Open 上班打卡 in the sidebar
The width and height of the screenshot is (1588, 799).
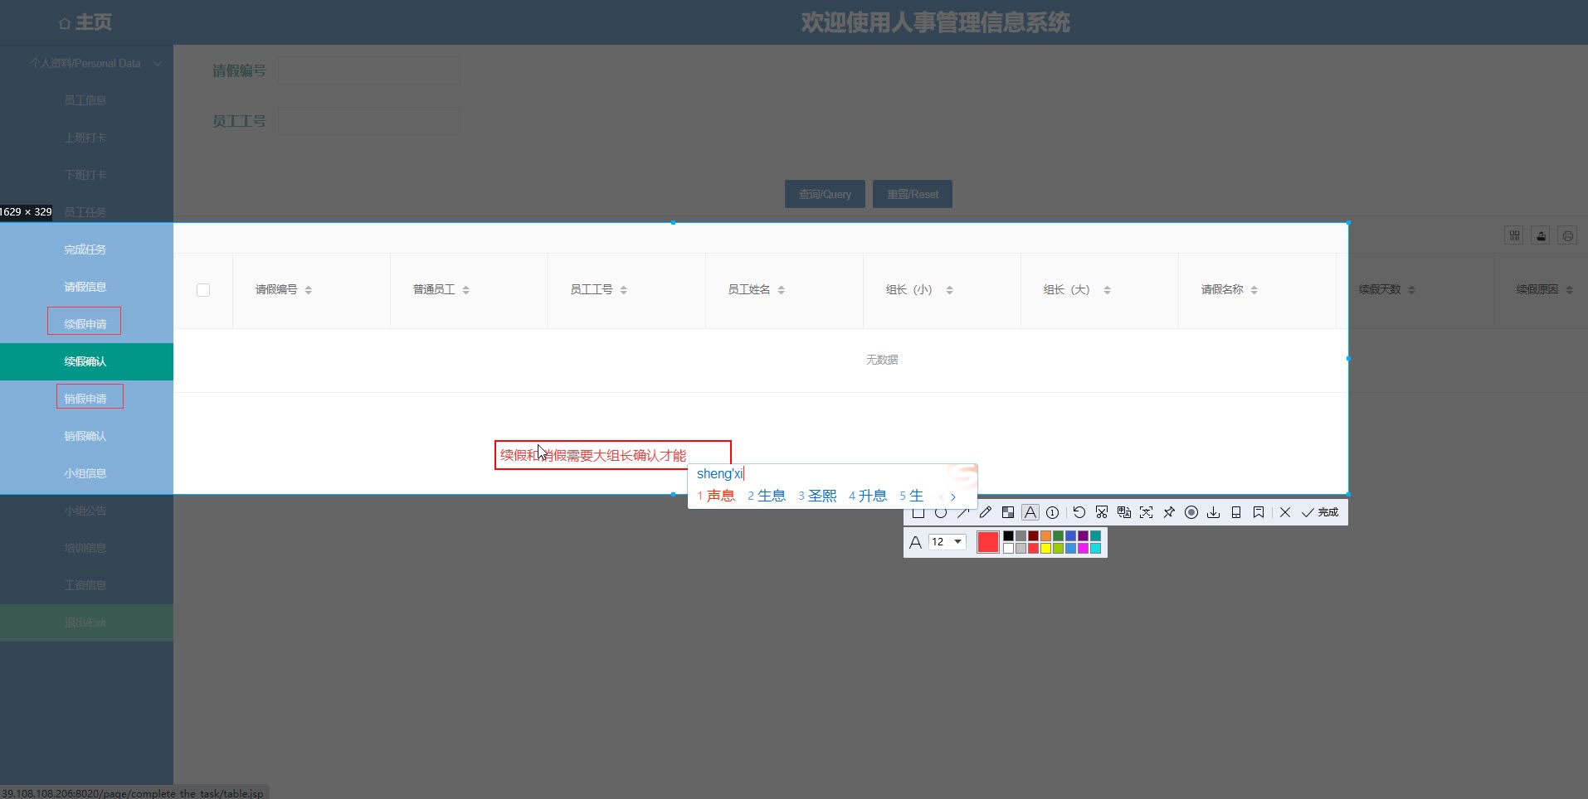(86, 138)
